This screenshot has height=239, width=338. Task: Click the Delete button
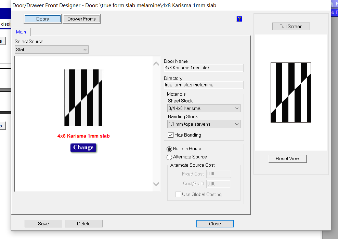83,224
